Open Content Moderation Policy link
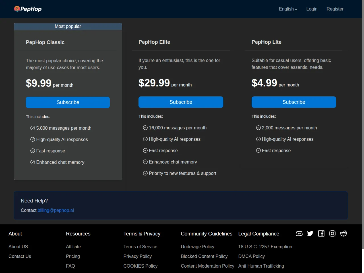 click(208, 266)
